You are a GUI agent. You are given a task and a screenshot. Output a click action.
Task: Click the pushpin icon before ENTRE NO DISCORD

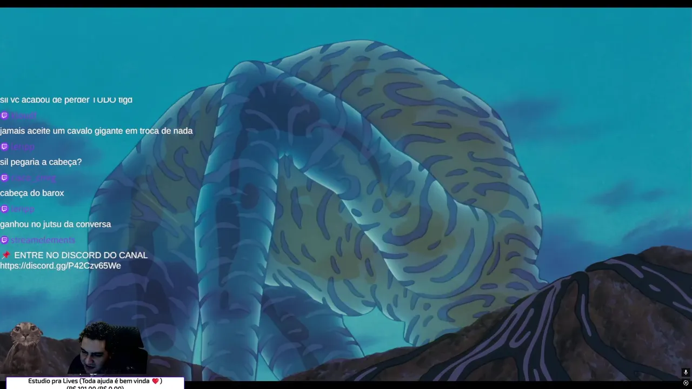pos(6,255)
